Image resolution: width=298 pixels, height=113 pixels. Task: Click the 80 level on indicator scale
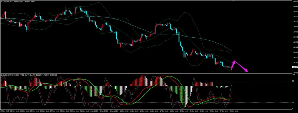(x=293, y=81)
